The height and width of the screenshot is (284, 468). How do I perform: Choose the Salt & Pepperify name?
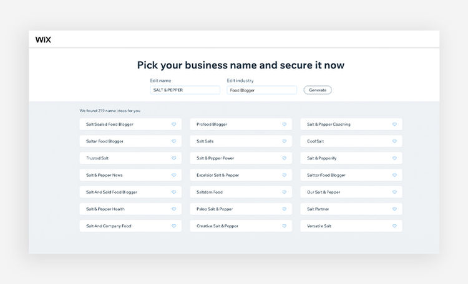(x=351, y=158)
